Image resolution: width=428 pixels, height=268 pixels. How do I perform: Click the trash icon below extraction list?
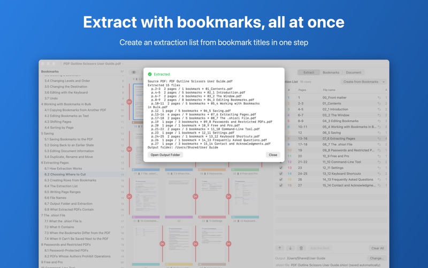coord(301,248)
